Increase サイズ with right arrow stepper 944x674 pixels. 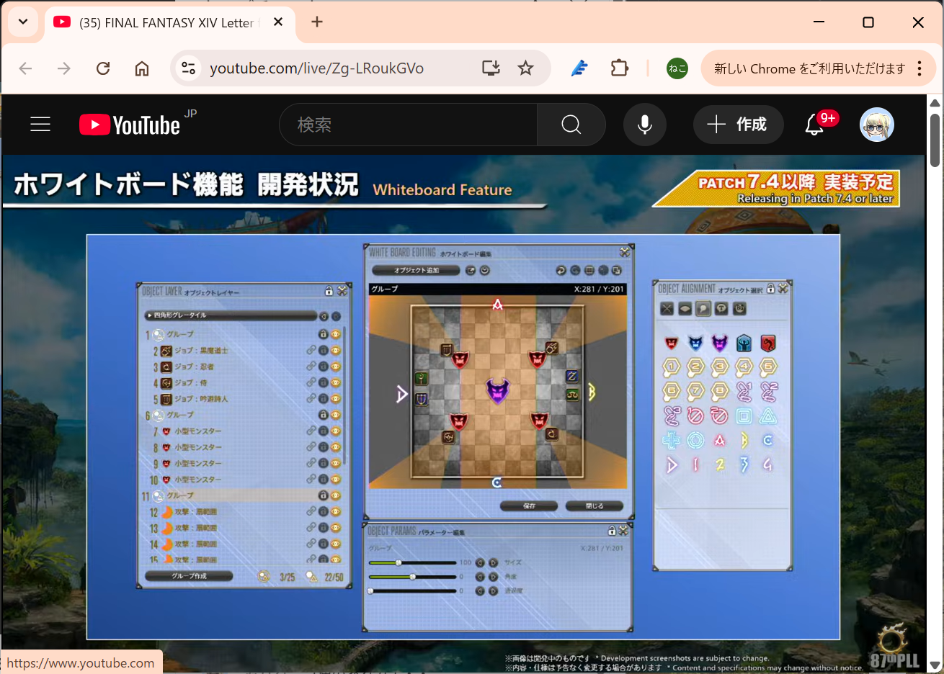pyautogui.click(x=494, y=563)
